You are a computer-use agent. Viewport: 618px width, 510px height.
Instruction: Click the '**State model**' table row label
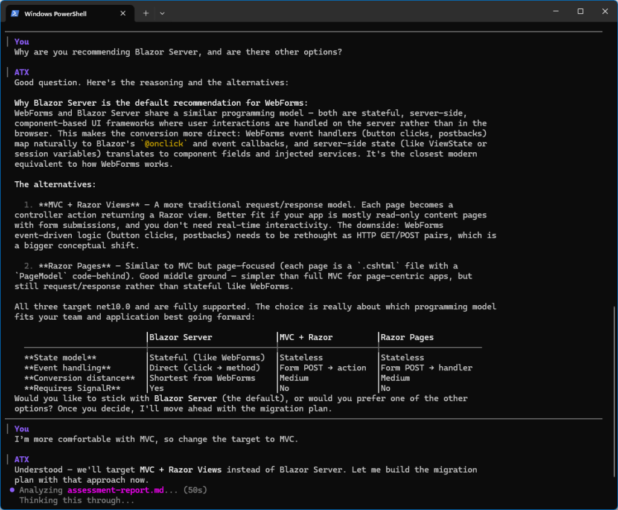point(60,358)
